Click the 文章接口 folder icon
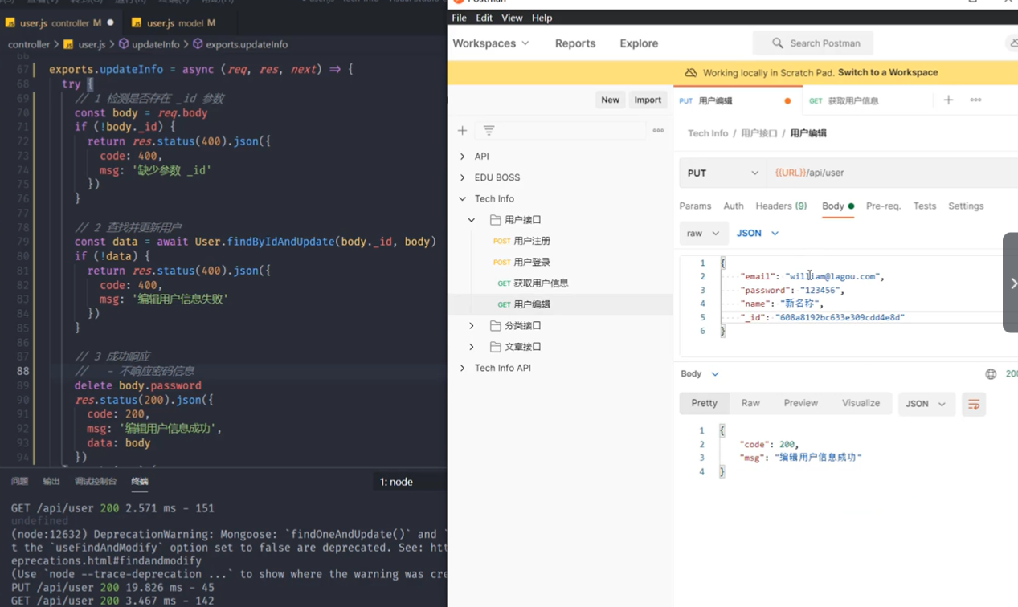 [x=496, y=347]
